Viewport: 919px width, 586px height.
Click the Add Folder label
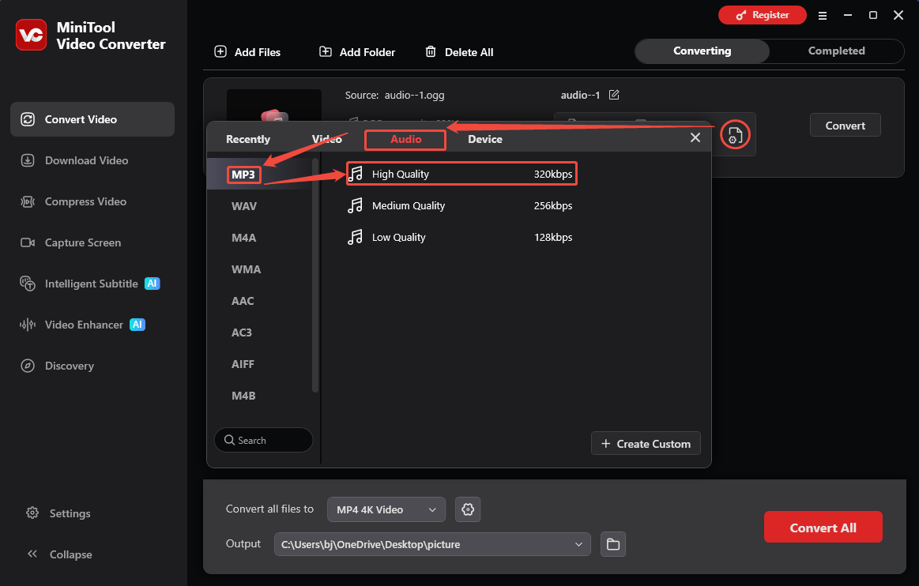367,52
